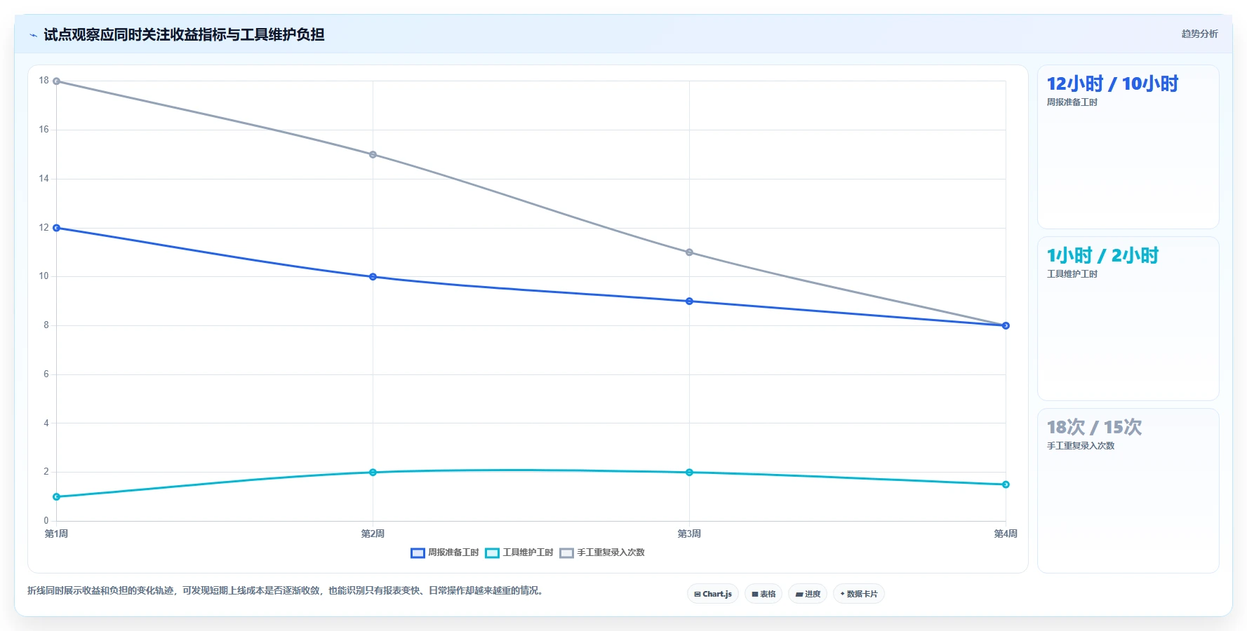The width and height of the screenshot is (1247, 631).
Task: Click the y-axis tick label 16
Action: click(x=44, y=130)
